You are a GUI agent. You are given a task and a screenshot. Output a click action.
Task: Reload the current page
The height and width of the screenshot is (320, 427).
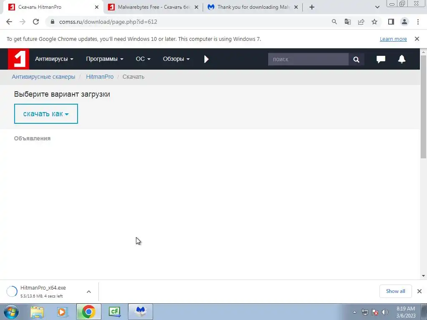(x=36, y=22)
